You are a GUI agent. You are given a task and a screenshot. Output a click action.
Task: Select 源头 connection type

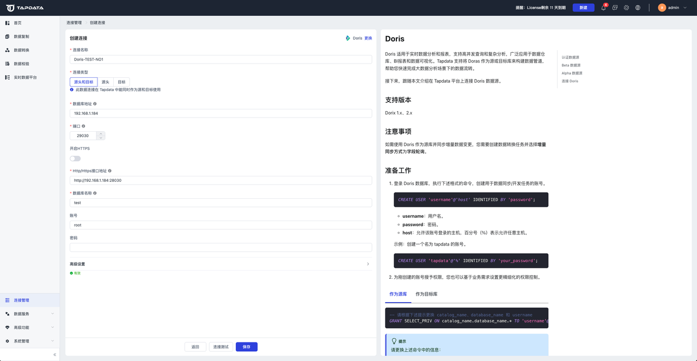tap(106, 82)
